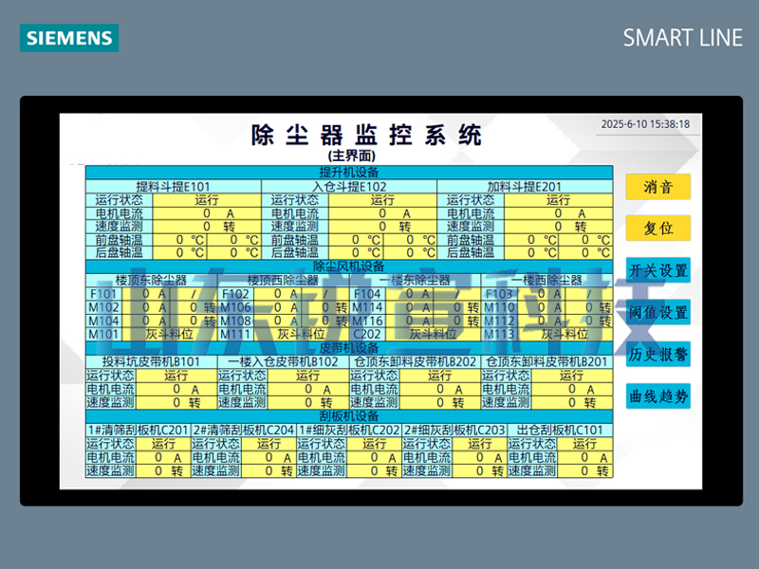Select the 入仓斗提E102 header cell
The image size is (759, 569).
(348, 187)
